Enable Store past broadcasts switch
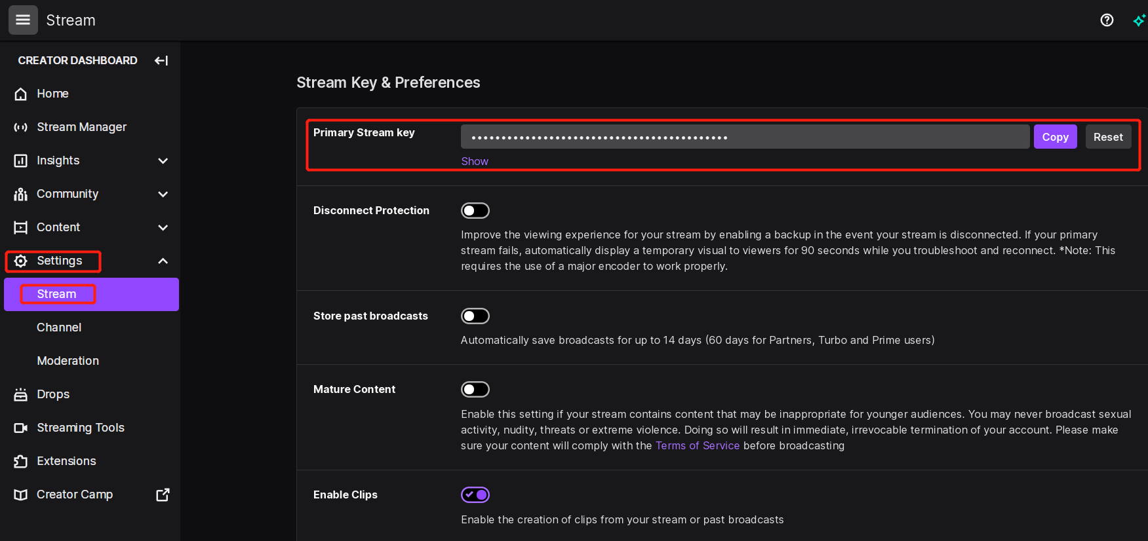This screenshot has height=541, width=1148. (475, 316)
